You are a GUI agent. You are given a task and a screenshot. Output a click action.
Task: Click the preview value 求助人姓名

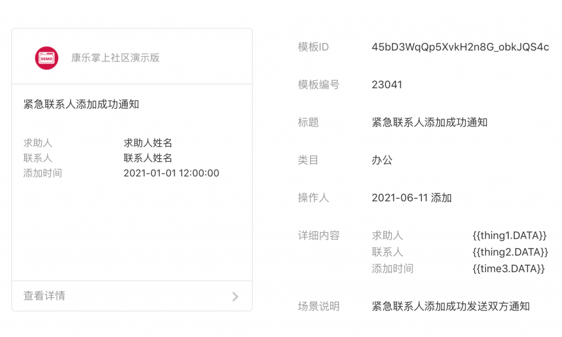[148, 143]
